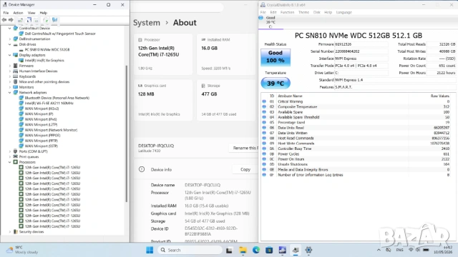Click the weather widget on the taskbar
458x257 pixels.
(x=22, y=250)
